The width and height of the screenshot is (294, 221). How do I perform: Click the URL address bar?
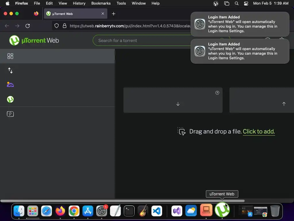point(129,26)
